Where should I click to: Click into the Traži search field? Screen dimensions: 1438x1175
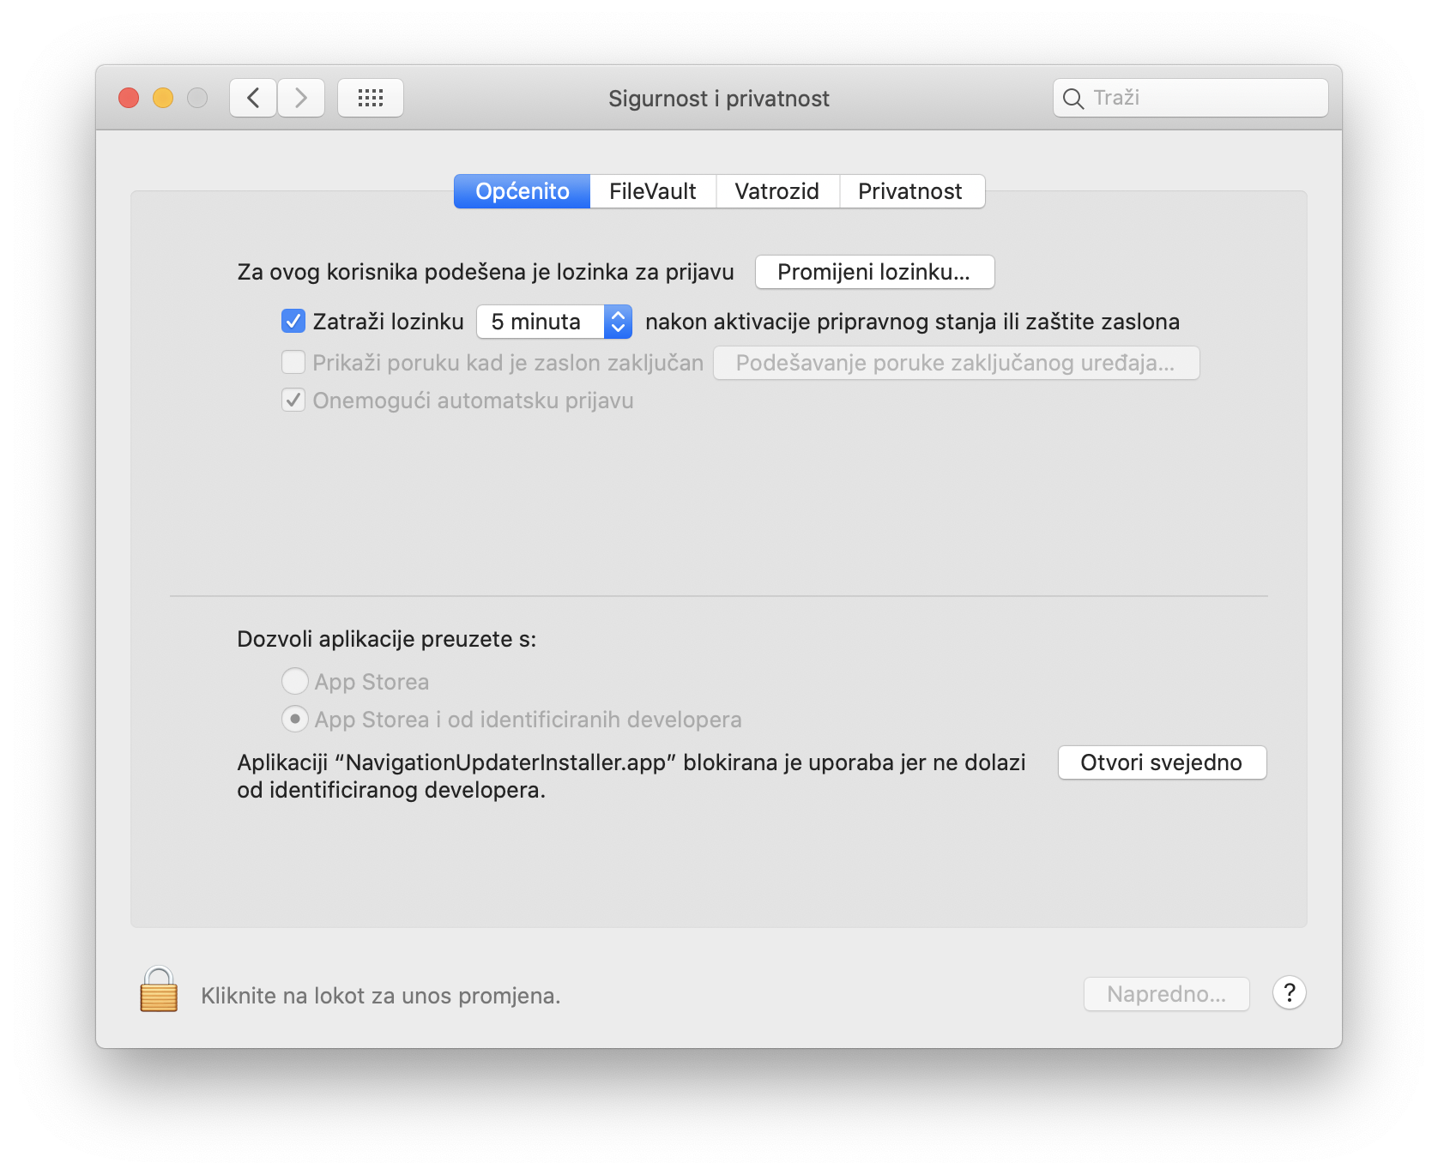click(x=1201, y=98)
